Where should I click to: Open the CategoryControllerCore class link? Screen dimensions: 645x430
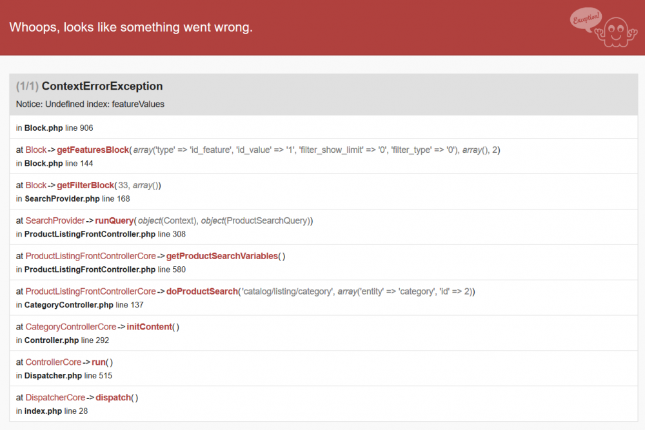[70, 326]
